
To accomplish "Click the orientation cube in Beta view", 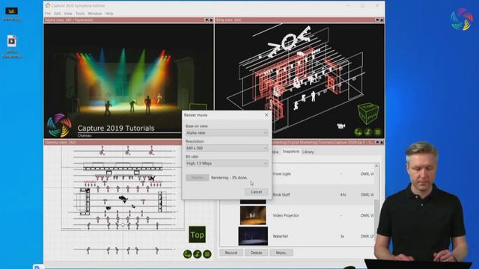I will [368, 113].
